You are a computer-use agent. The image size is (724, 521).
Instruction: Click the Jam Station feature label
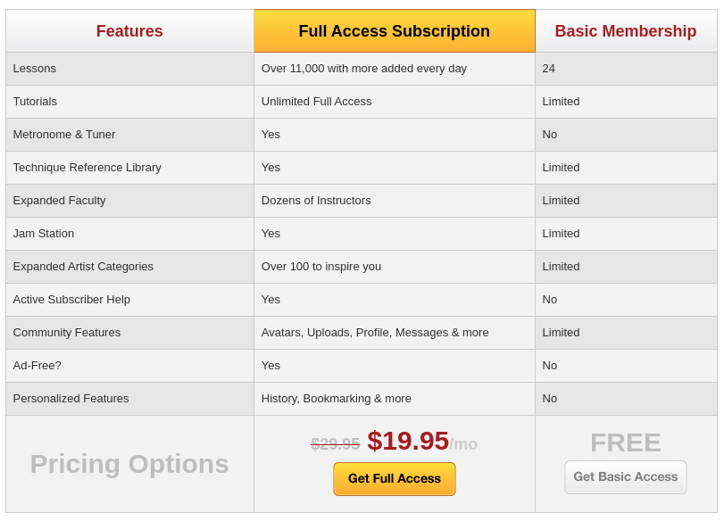44,234
